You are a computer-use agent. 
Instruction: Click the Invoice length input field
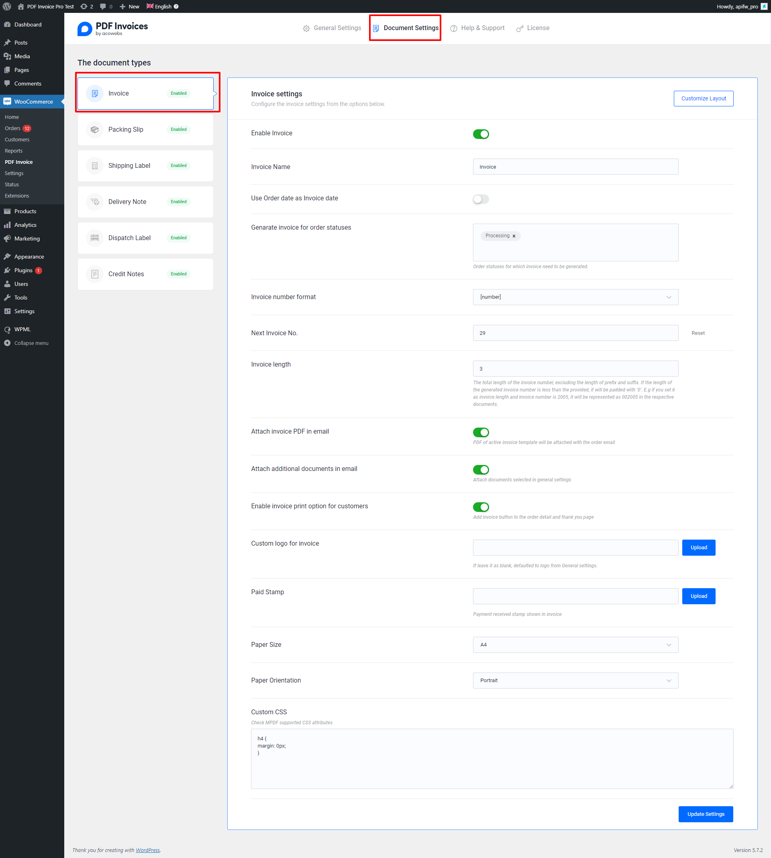click(575, 369)
